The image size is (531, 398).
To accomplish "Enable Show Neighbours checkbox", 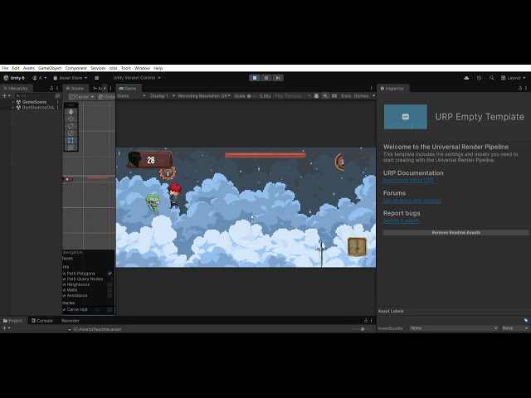I will tap(110, 284).
